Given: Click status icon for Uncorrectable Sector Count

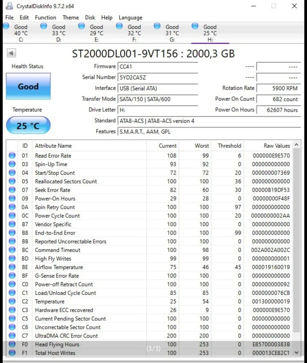Looking at the screenshot, I should (x=12, y=327).
